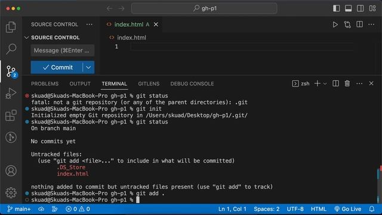Focus the commit message input
The image size is (382, 215).
click(63, 50)
